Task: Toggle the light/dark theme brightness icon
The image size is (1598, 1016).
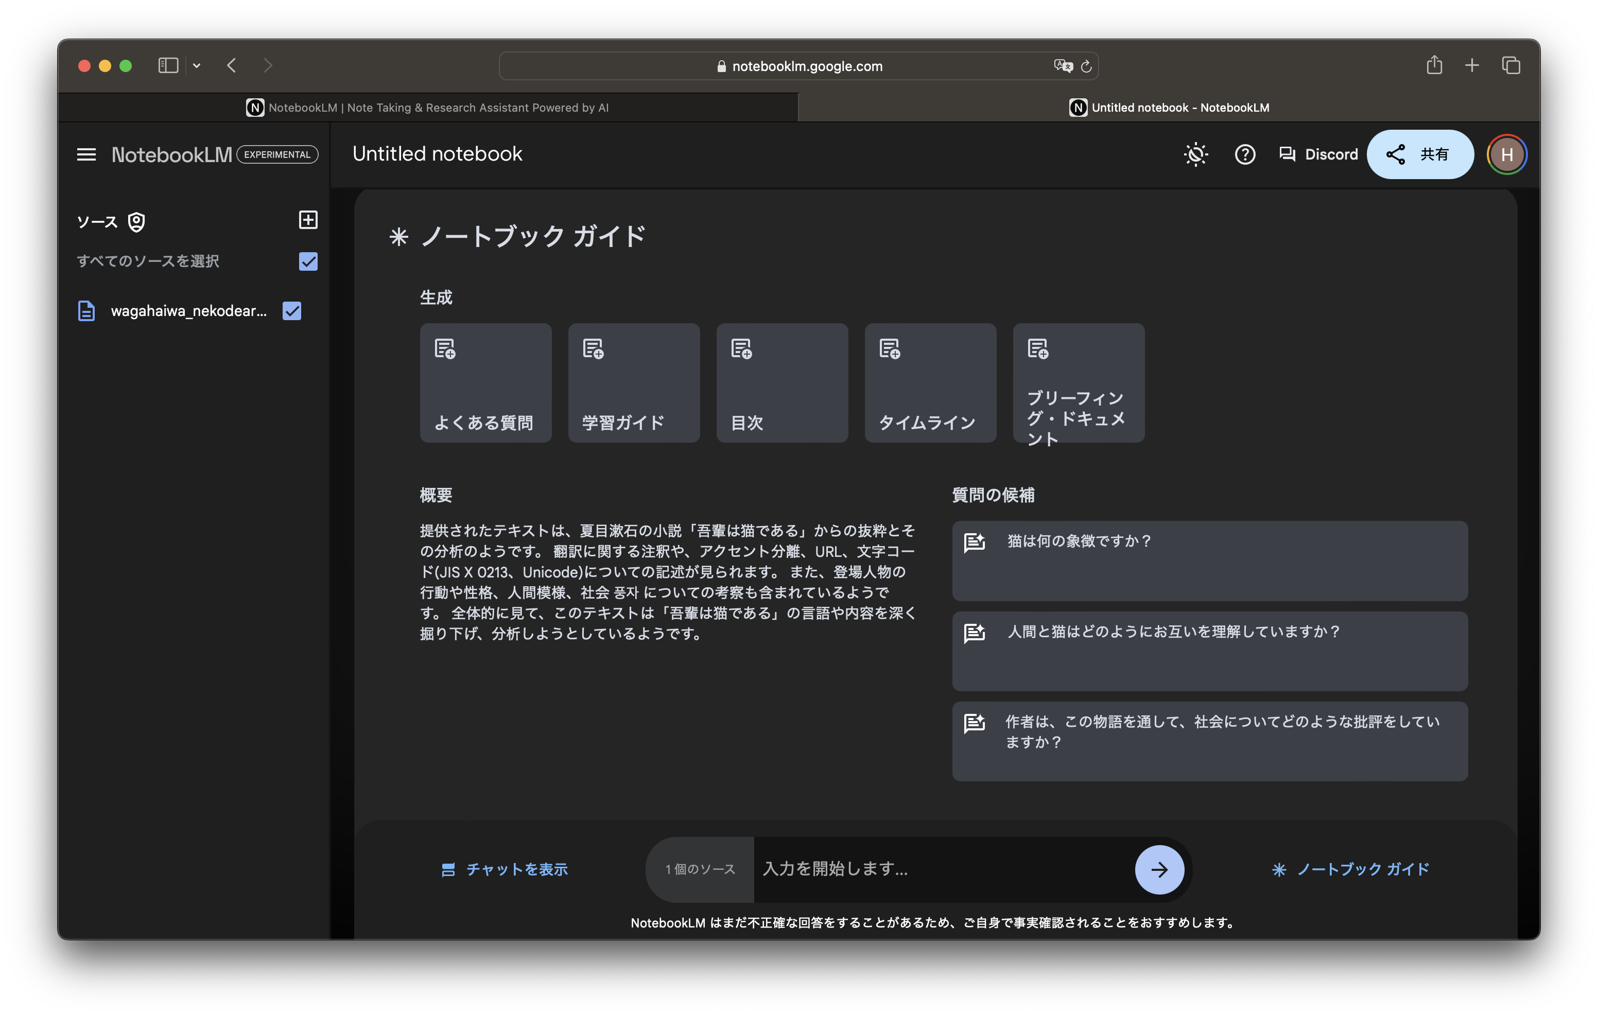Action: pos(1195,154)
